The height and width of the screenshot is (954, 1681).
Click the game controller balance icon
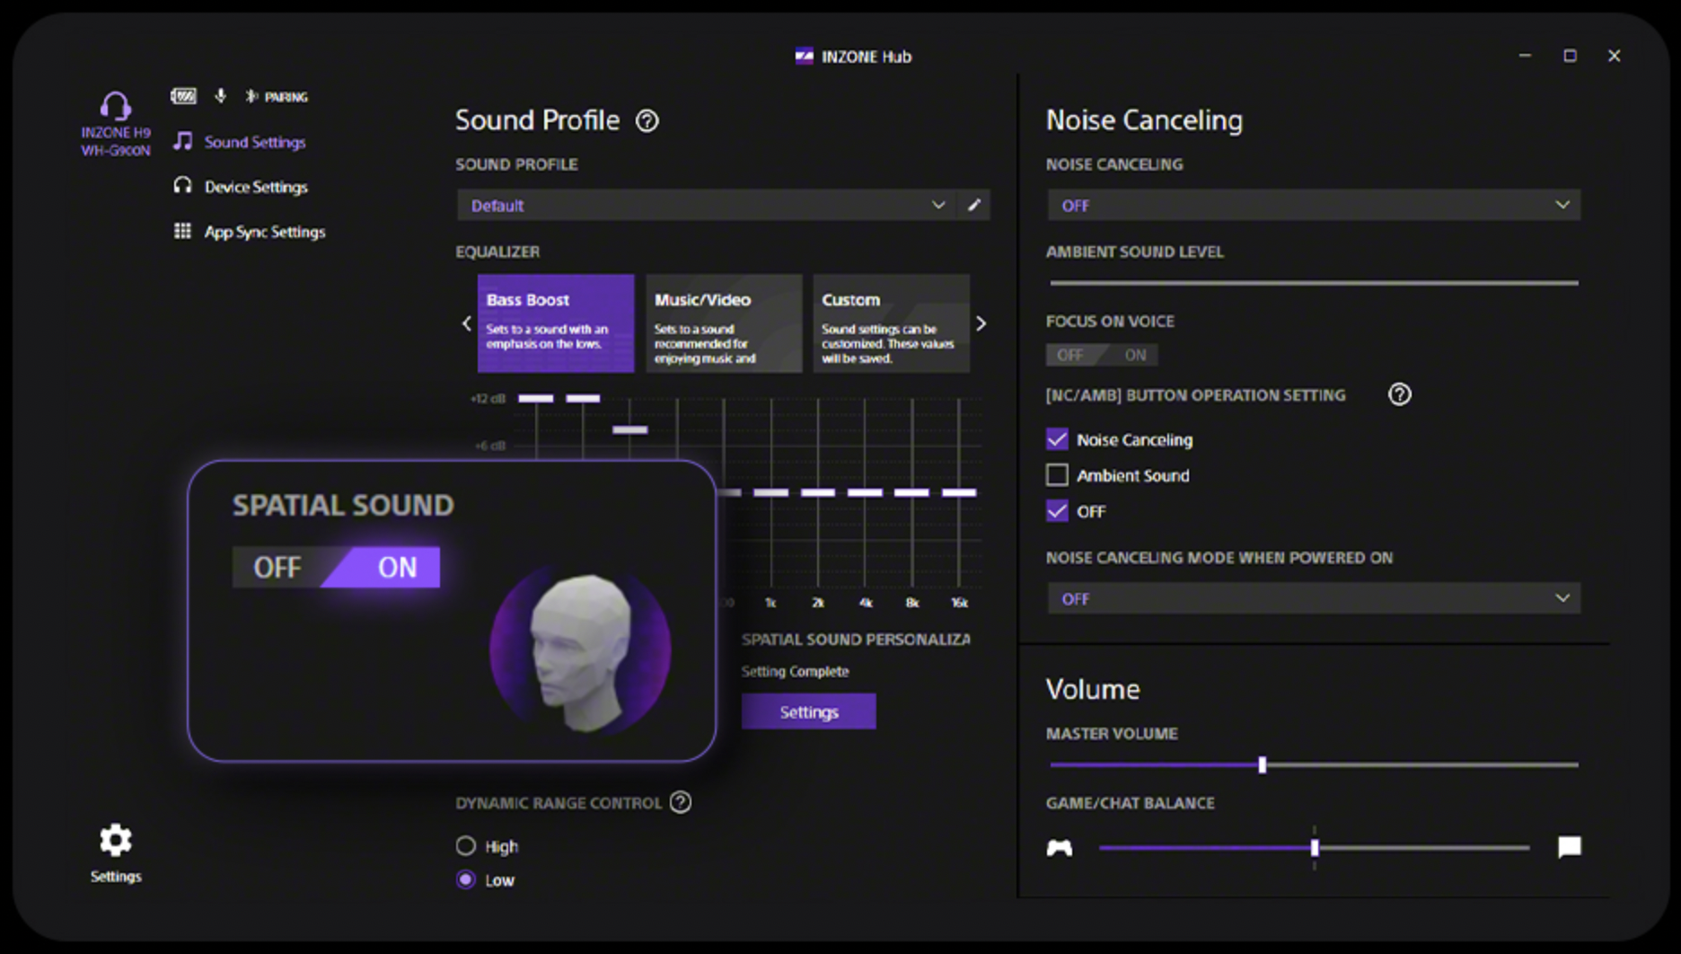1060,847
